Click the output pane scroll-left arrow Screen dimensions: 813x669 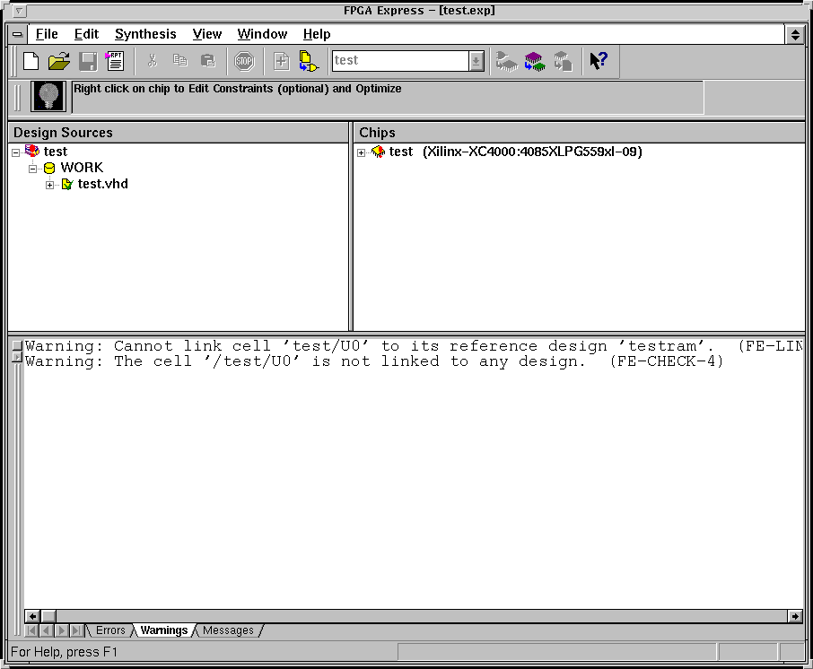32,616
